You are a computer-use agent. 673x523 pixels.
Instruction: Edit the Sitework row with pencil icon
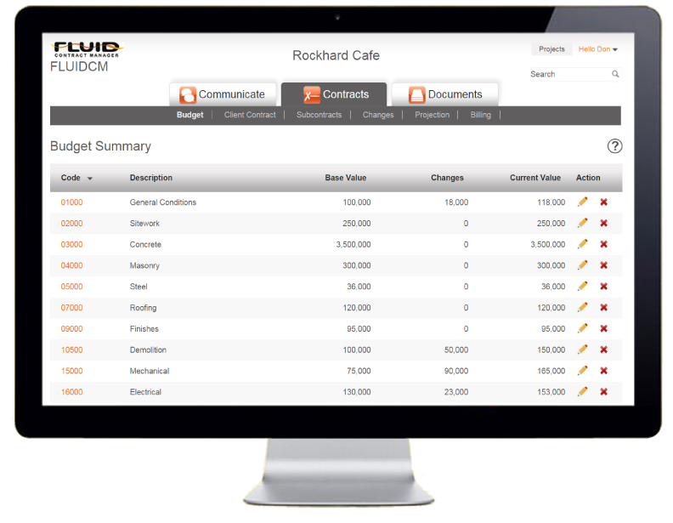(582, 223)
